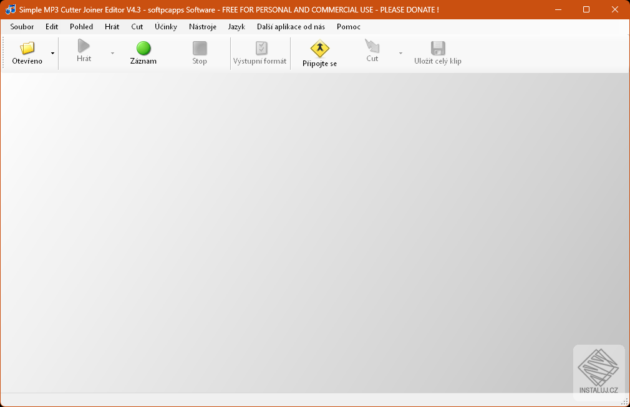
Task: Select the Připojte se join icon
Action: click(x=319, y=49)
